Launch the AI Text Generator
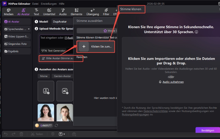The height and width of the screenshot is (139, 220). (x=53, y=51)
